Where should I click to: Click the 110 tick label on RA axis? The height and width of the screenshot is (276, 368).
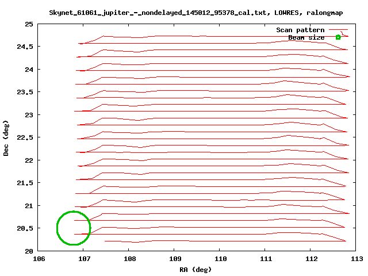(x=220, y=259)
